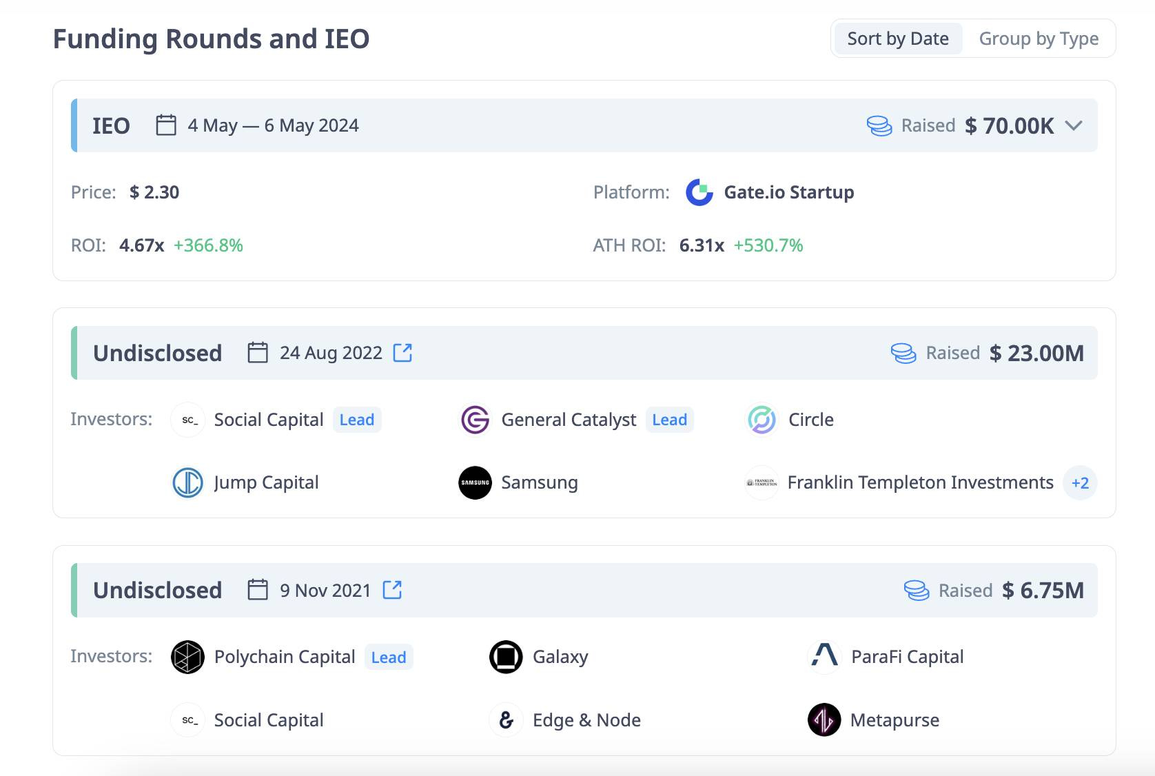
Task: Expand the IEO round chevron
Action: coord(1074,125)
